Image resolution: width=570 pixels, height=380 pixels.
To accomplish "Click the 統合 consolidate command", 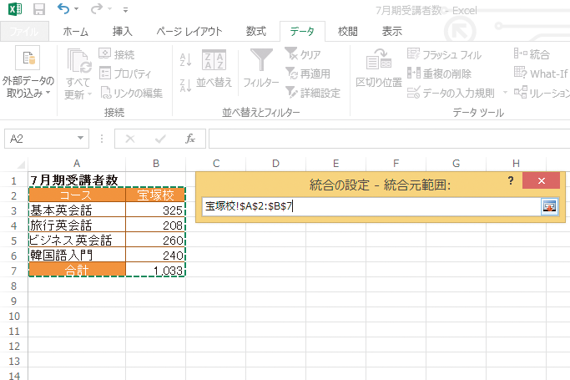I will (532, 54).
